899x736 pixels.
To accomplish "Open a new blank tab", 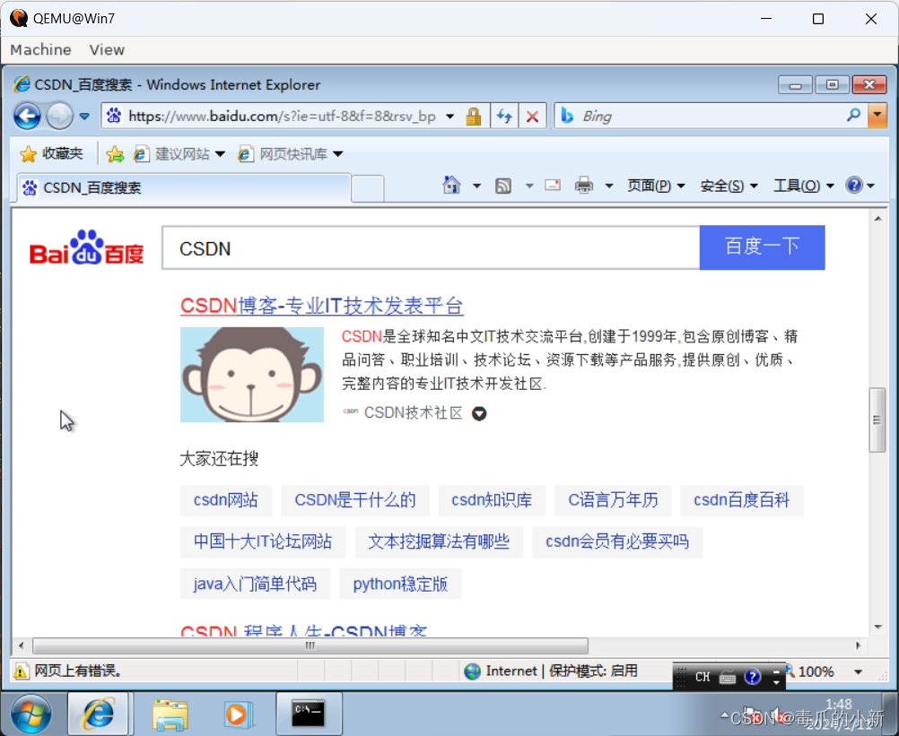I will (368, 188).
